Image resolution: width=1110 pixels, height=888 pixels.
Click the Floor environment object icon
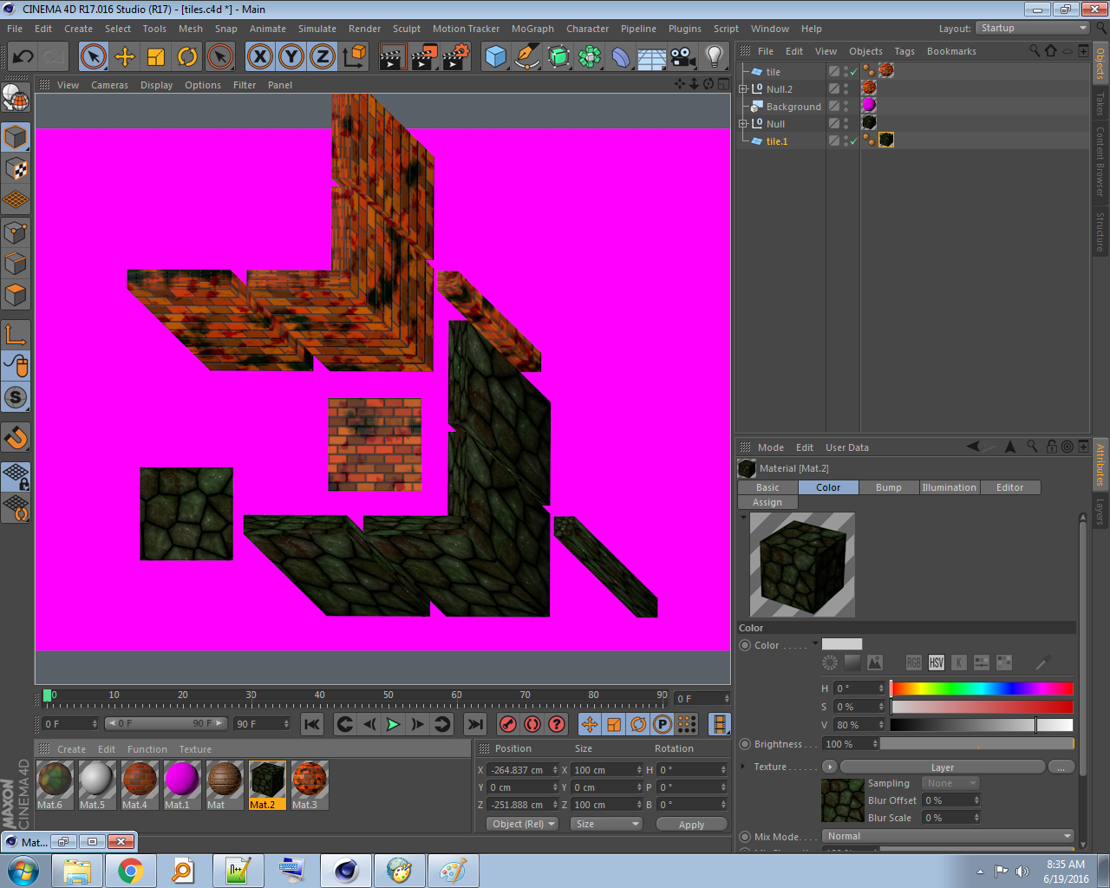pyautogui.click(x=651, y=58)
